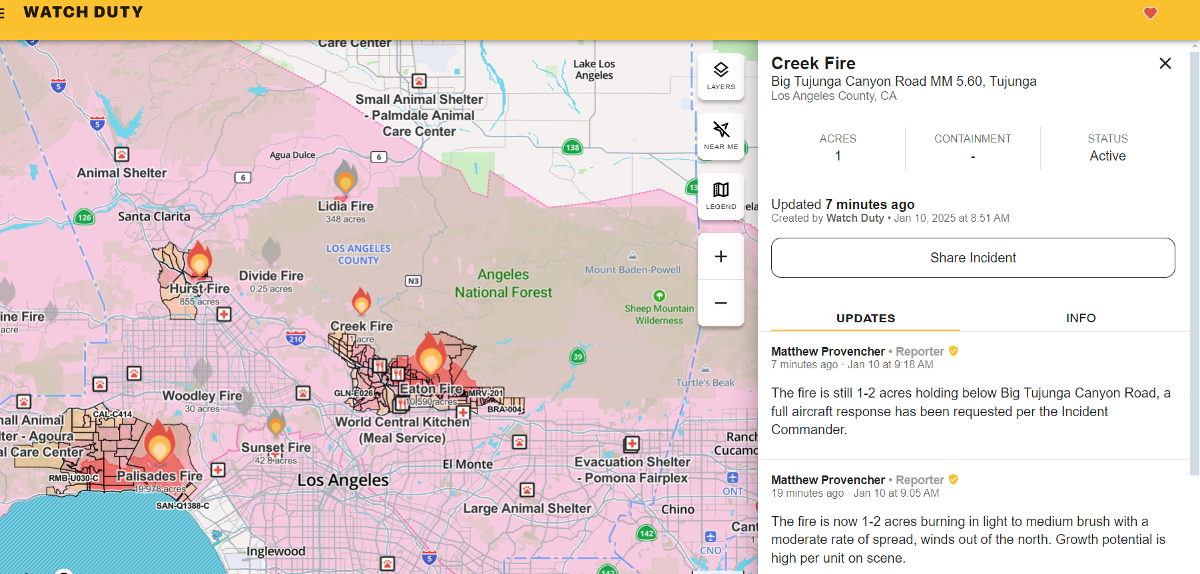Click the Updated 7 minutes ago text
The height and width of the screenshot is (574, 1200).
[x=842, y=204]
